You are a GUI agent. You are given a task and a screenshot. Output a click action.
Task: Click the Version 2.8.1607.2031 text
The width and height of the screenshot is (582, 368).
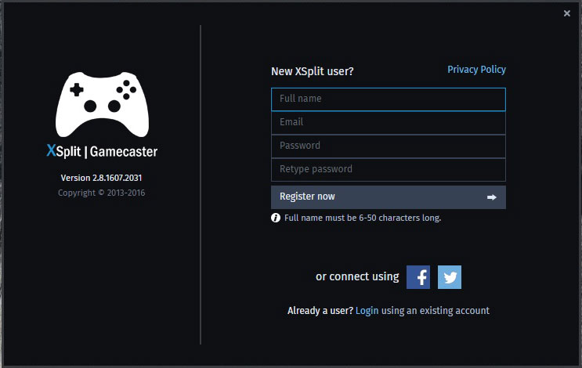coord(101,178)
